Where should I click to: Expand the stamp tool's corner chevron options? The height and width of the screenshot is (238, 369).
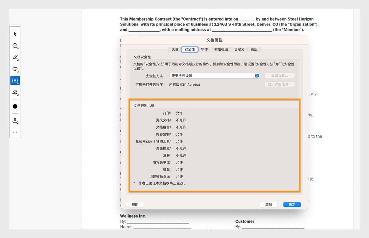click(x=18, y=123)
